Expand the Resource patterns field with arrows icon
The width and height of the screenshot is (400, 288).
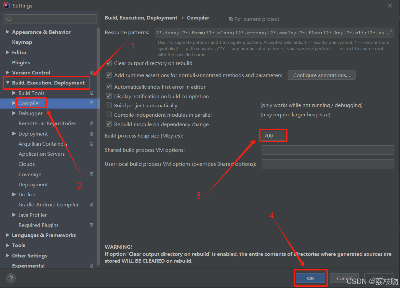(390, 33)
